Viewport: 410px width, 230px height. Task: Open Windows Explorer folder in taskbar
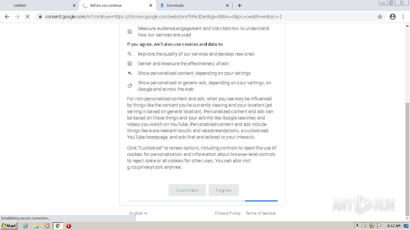pos(36,226)
